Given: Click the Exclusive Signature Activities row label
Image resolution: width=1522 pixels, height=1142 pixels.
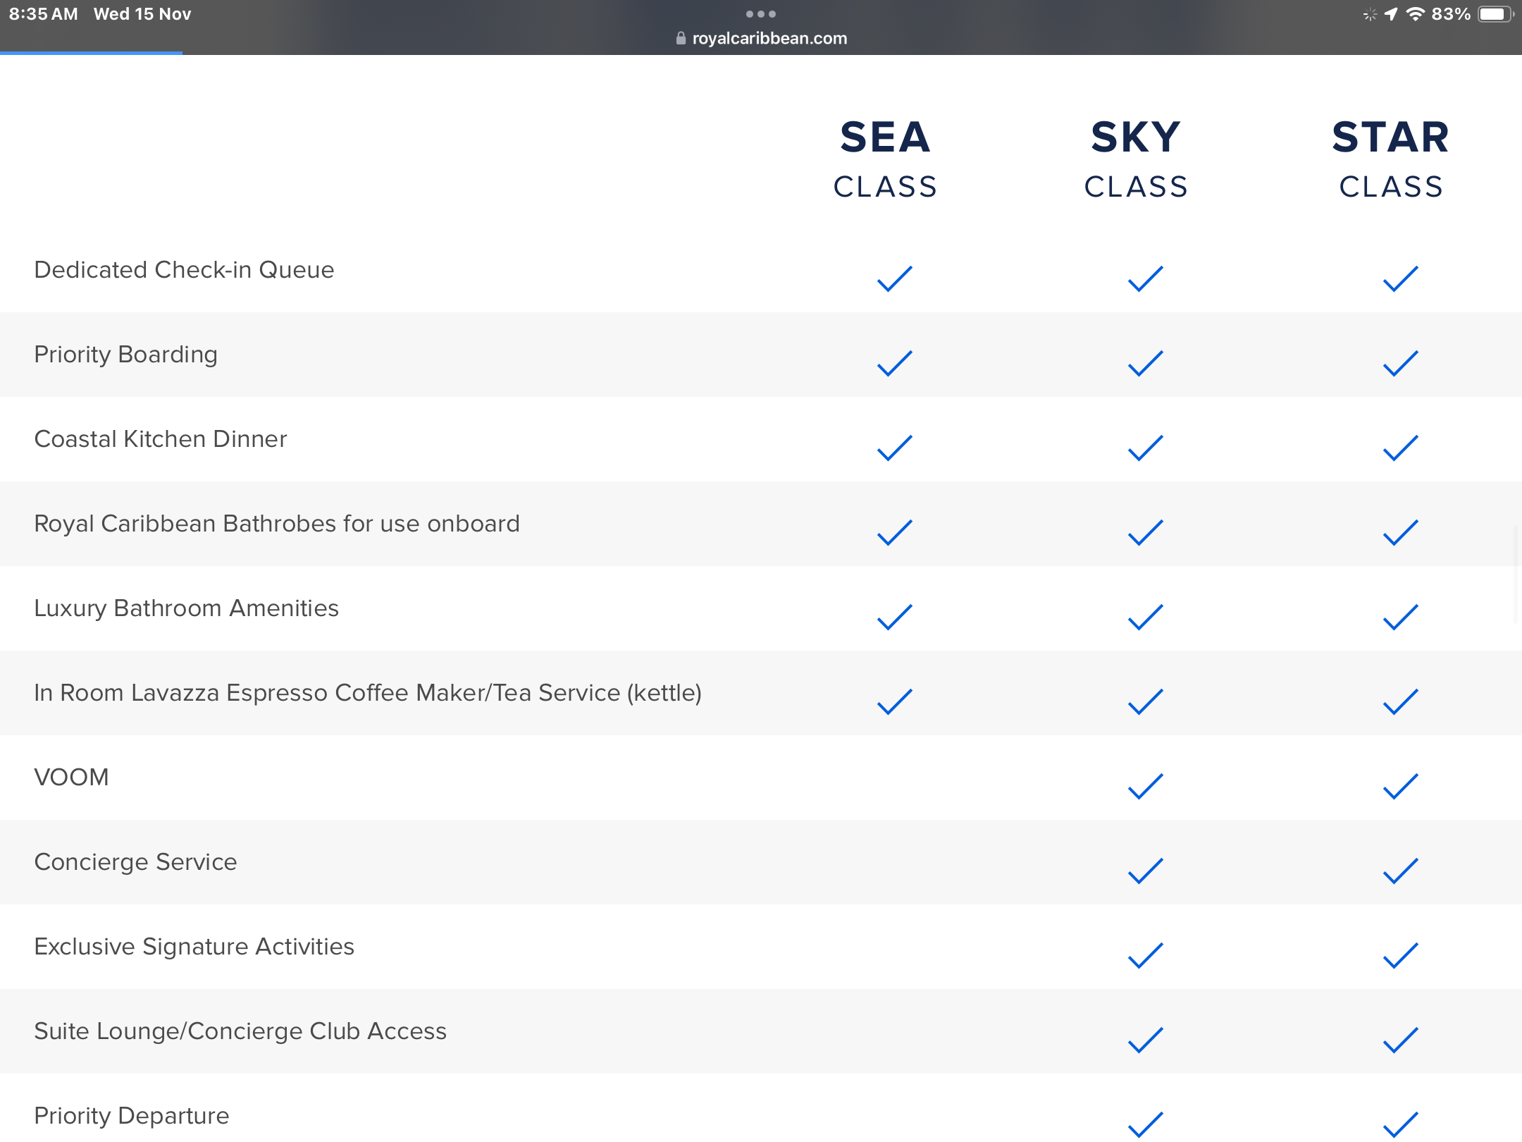Looking at the screenshot, I should (194, 947).
